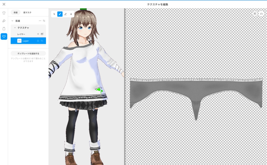Click the template limit hint text
Screen dimensions: 267x165
[x=28, y=60]
